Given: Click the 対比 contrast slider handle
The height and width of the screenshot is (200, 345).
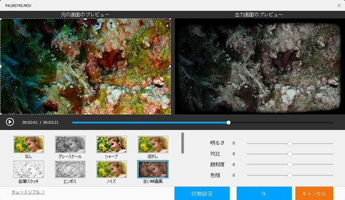Looking at the screenshot, I should 290,154.
